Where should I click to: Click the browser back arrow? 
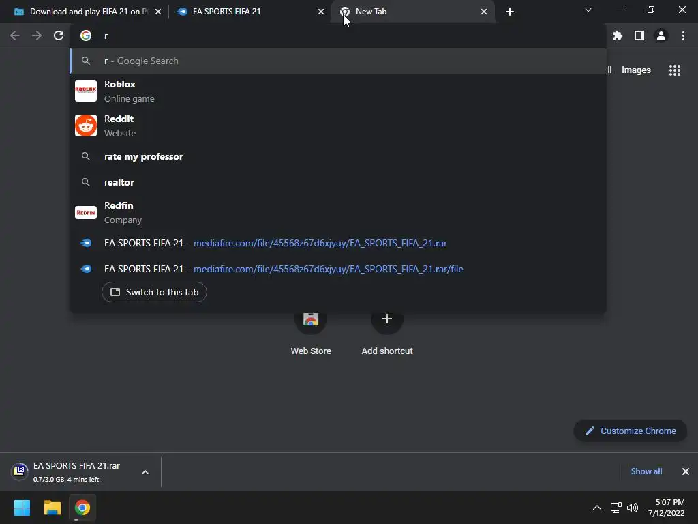coord(15,35)
